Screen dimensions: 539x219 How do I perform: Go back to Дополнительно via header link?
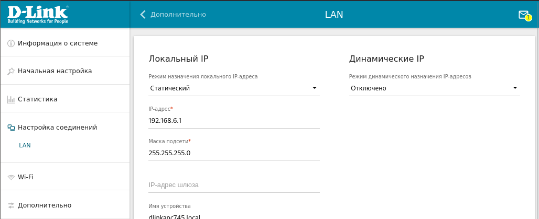178,15
